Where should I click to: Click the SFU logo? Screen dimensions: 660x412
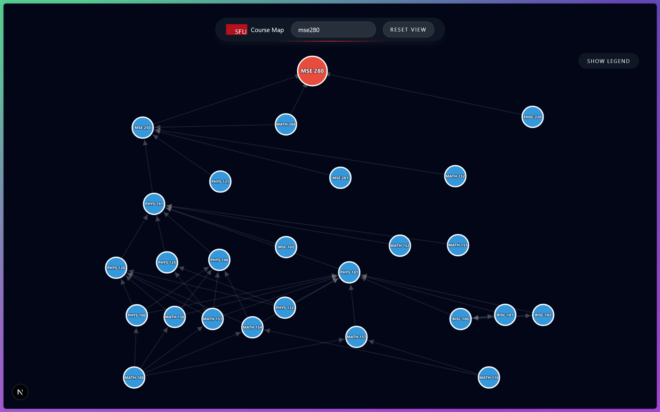tap(236, 29)
